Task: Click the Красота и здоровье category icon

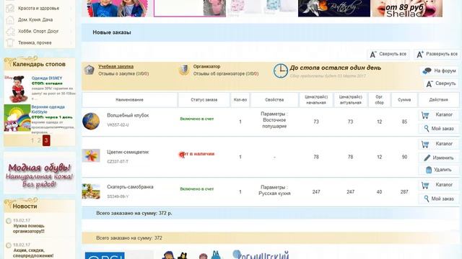Action: [x=10, y=8]
